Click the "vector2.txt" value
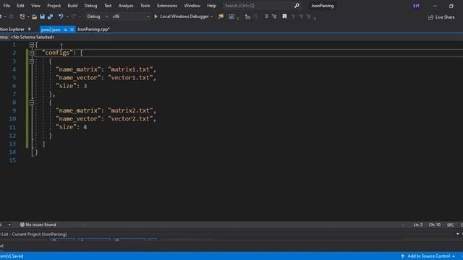The height and width of the screenshot is (260, 463). pos(130,118)
